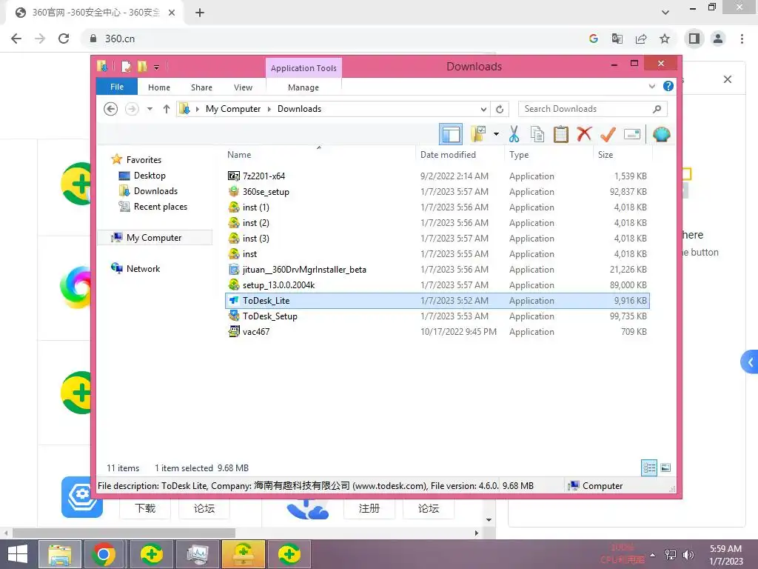Select the 7z2201-x64 file
This screenshot has width=758, height=569.
(437, 176)
